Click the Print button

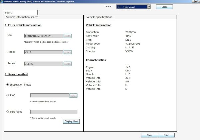(166, 135)
